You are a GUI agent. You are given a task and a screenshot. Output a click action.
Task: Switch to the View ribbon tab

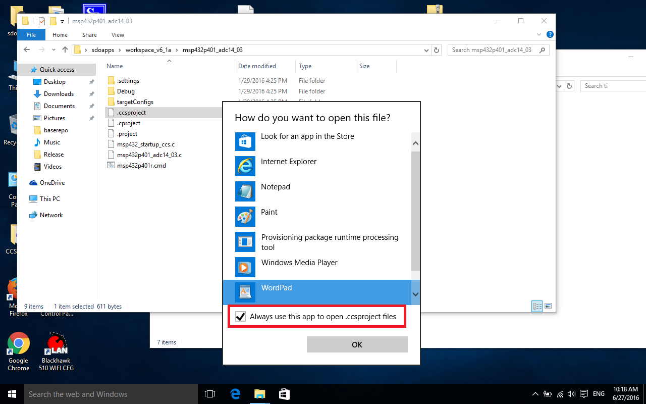point(118,35)
